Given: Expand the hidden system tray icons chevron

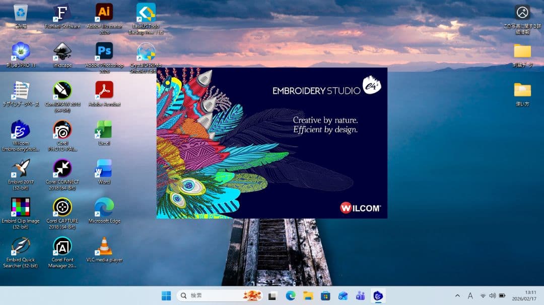Looking at the screenshot, I should [x=457, y=295].
